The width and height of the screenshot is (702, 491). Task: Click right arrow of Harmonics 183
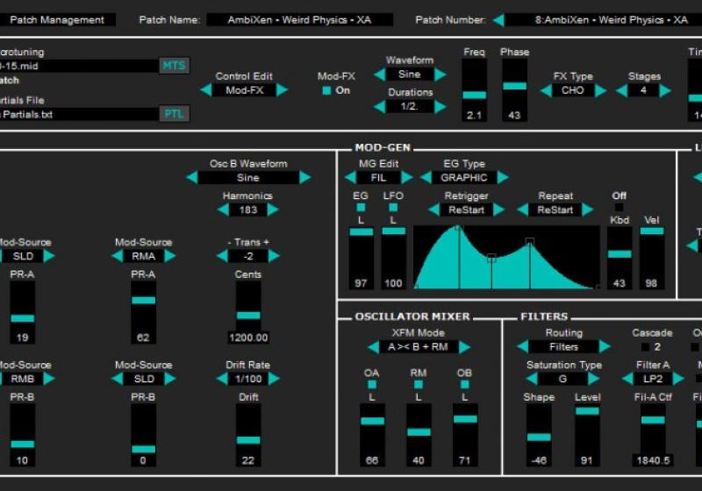click(273, 210)
